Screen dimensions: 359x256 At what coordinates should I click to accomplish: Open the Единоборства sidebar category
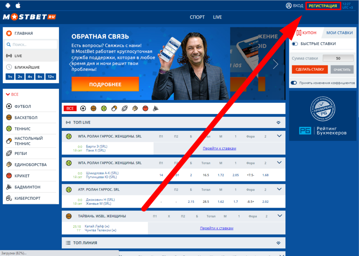click(31, 165)
